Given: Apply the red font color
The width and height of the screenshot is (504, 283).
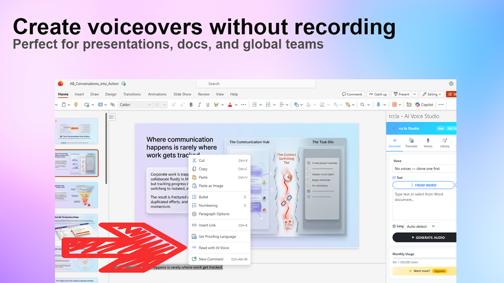Looking at the screenshot, I should (x=230, y=105).
